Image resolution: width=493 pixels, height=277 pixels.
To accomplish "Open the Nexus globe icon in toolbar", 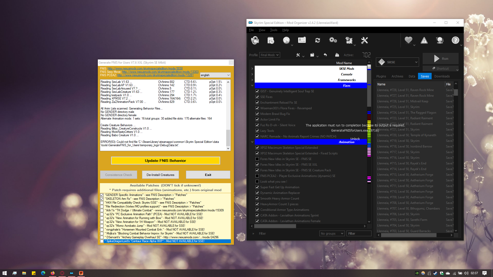I will tap(286, 40).
